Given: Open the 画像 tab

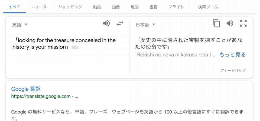Looking at the screenshot, I should tap(116, 7).
